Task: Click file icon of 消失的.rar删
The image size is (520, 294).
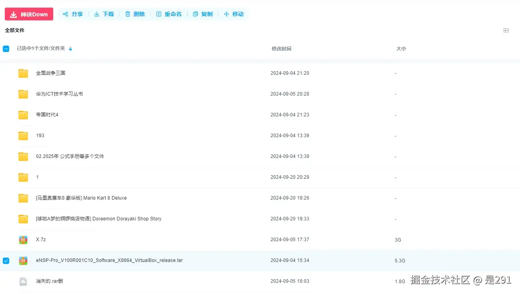Action: pos(23,282)
